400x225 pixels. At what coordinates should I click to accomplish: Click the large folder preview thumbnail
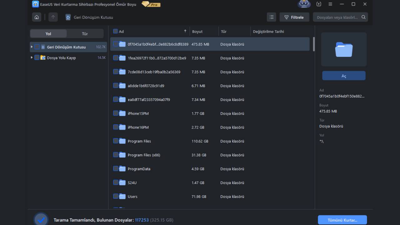point(344,49)
